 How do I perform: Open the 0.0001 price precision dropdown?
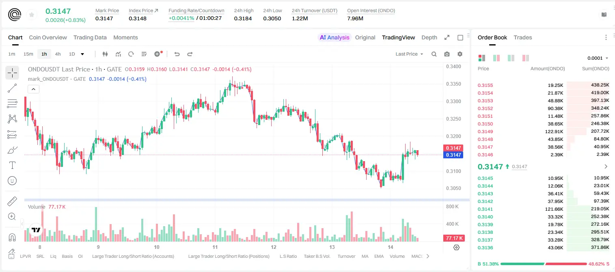(x=598, y=58)
